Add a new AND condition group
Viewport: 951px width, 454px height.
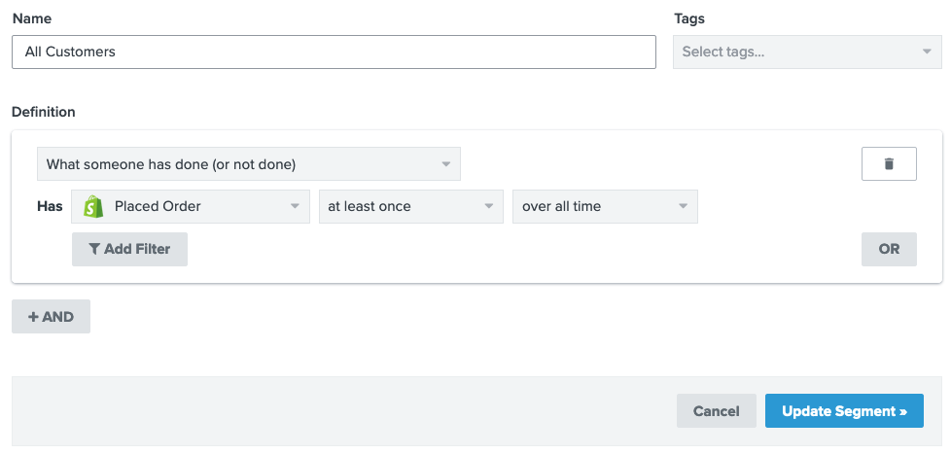pyautogui.click(x=51, y=317)
